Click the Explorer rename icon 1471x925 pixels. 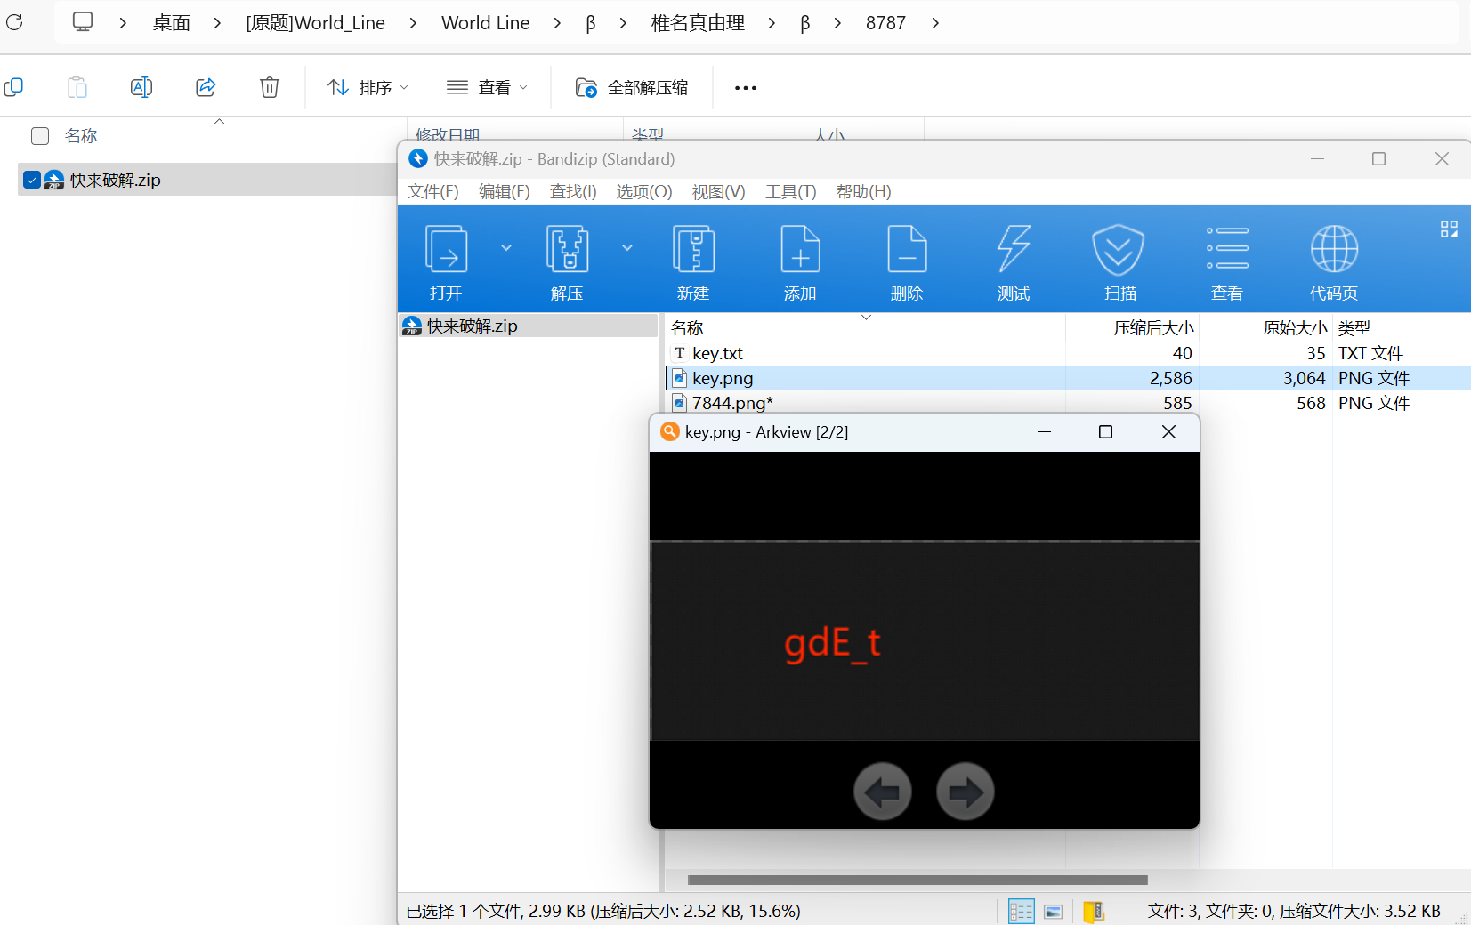click(141, 87)
